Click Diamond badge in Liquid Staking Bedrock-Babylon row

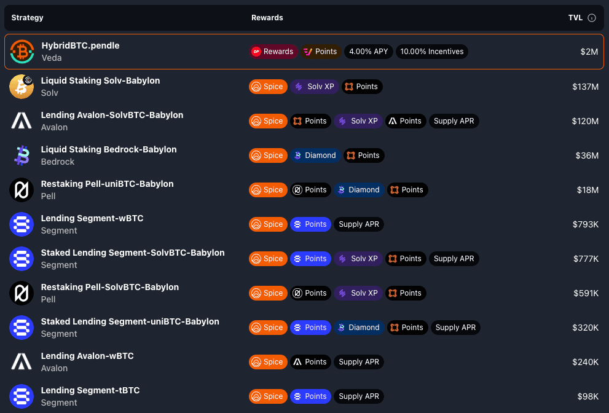(314, 155)
